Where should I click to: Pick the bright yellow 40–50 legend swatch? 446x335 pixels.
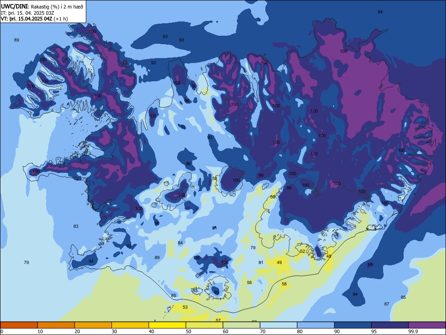point(167,325)
